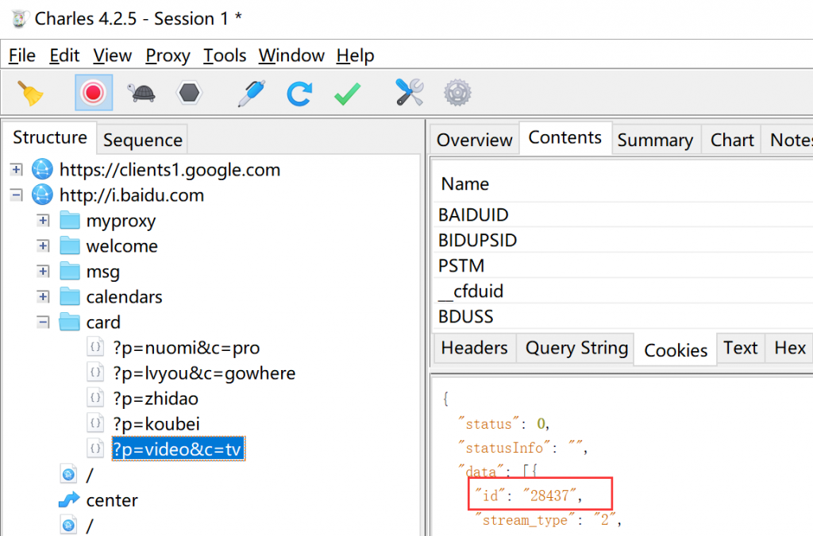Click globe icon beside i.baidu.com
Viewport: 813px width, 536px height.
pyautogui.click(x=42, y=195)
